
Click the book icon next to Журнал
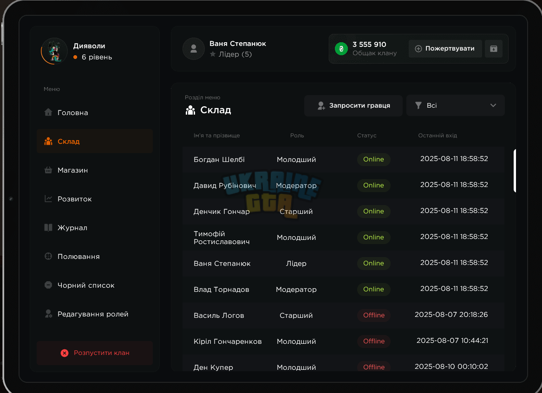(x=48, y=227)
